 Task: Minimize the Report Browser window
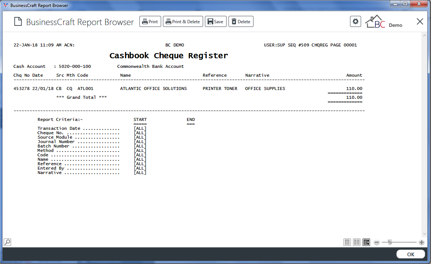395,4
